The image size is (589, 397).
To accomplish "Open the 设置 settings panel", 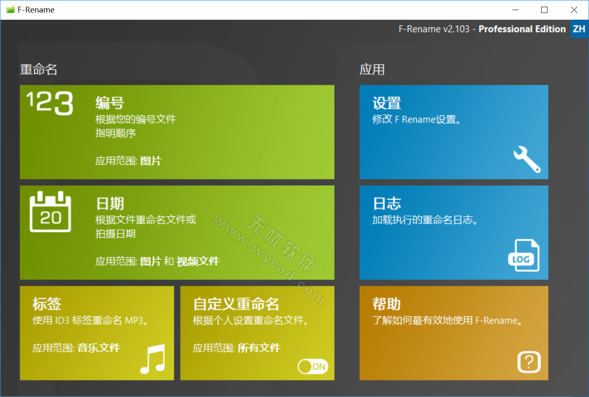I will [x=454, y=132].
